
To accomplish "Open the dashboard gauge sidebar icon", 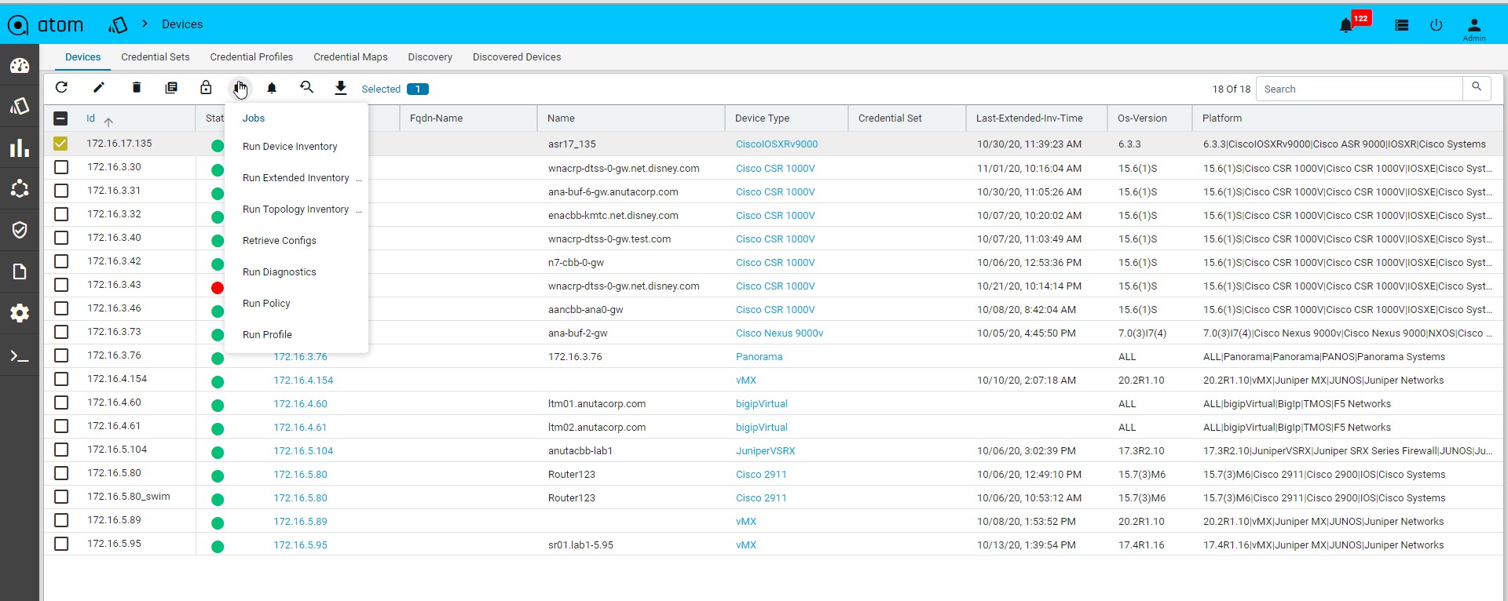I will click(x=20, y=66).
